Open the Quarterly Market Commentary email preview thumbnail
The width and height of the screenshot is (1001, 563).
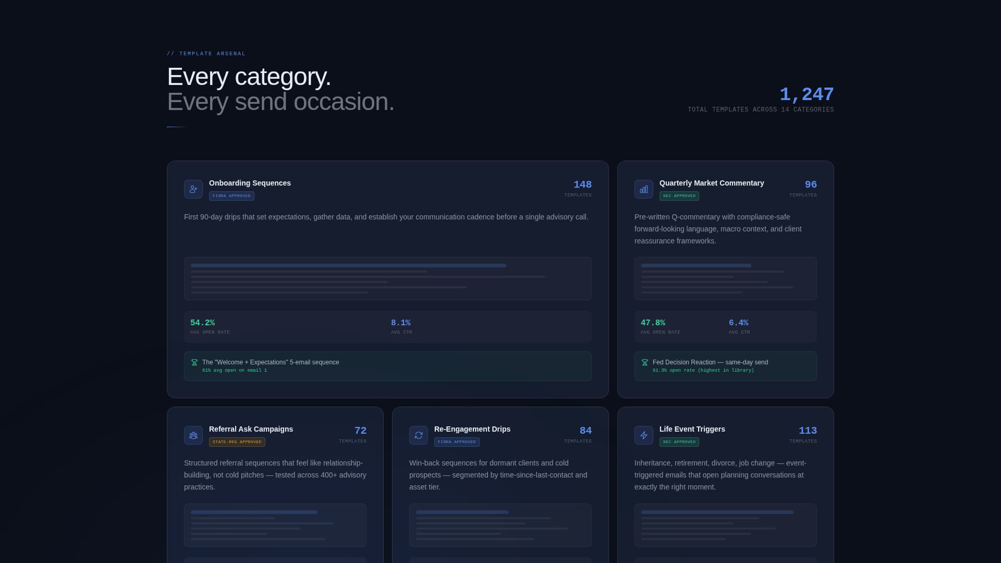click(x=726, y=278)
